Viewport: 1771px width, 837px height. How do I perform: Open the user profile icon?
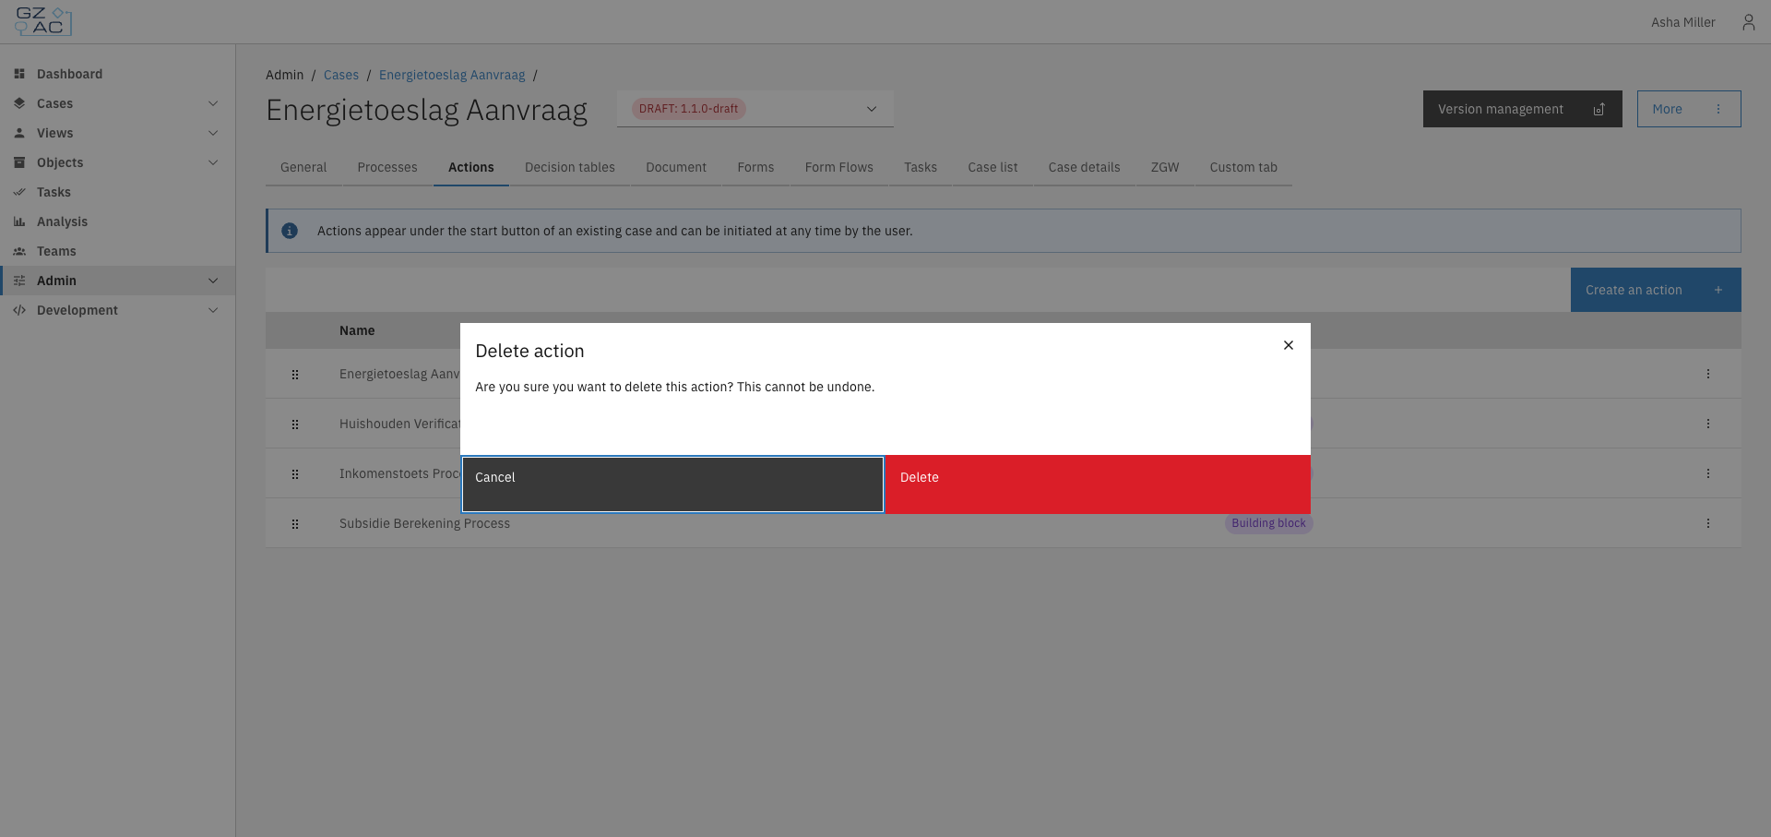pos(1748,22)
